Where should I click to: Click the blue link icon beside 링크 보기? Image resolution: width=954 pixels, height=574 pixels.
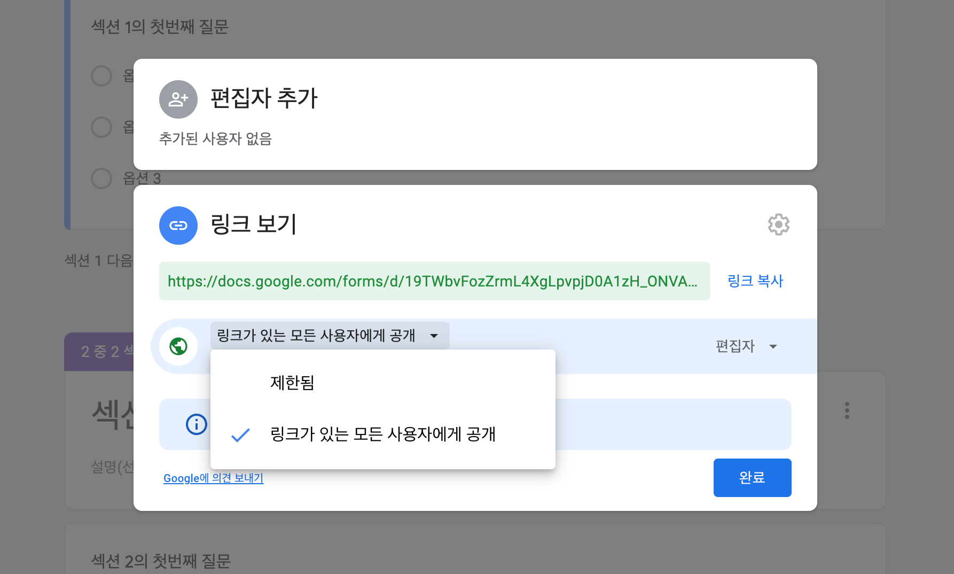point(178,226)
